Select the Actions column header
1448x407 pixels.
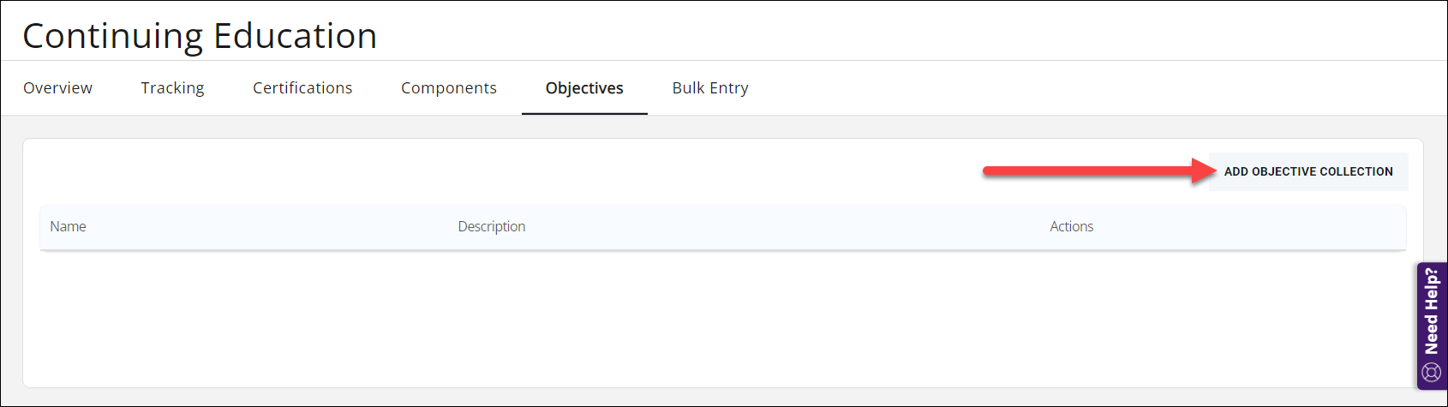(x=1071, y=226)
